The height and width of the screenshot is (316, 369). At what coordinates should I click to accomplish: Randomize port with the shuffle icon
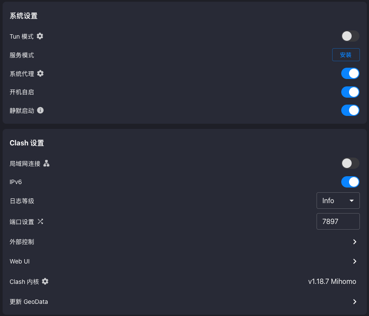40,221
